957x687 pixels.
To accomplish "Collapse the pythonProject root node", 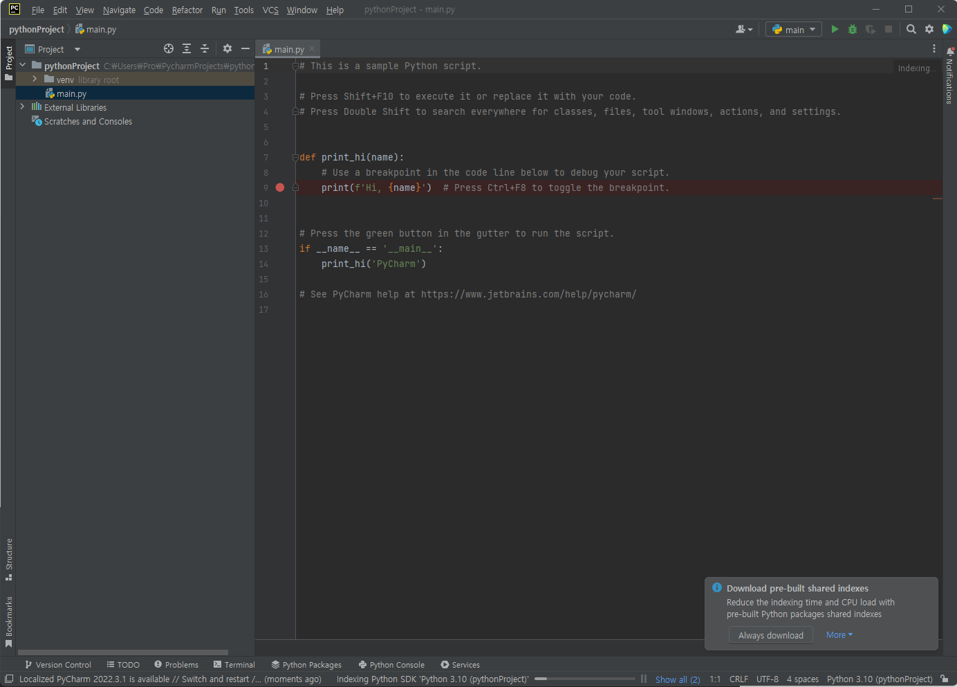I will (x=23, y=65).
